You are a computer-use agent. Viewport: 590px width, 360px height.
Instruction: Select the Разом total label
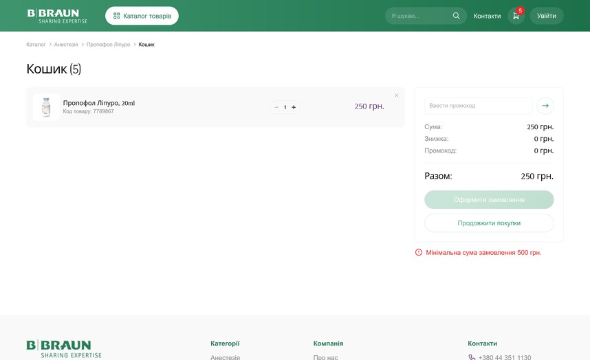click(438, 176)
